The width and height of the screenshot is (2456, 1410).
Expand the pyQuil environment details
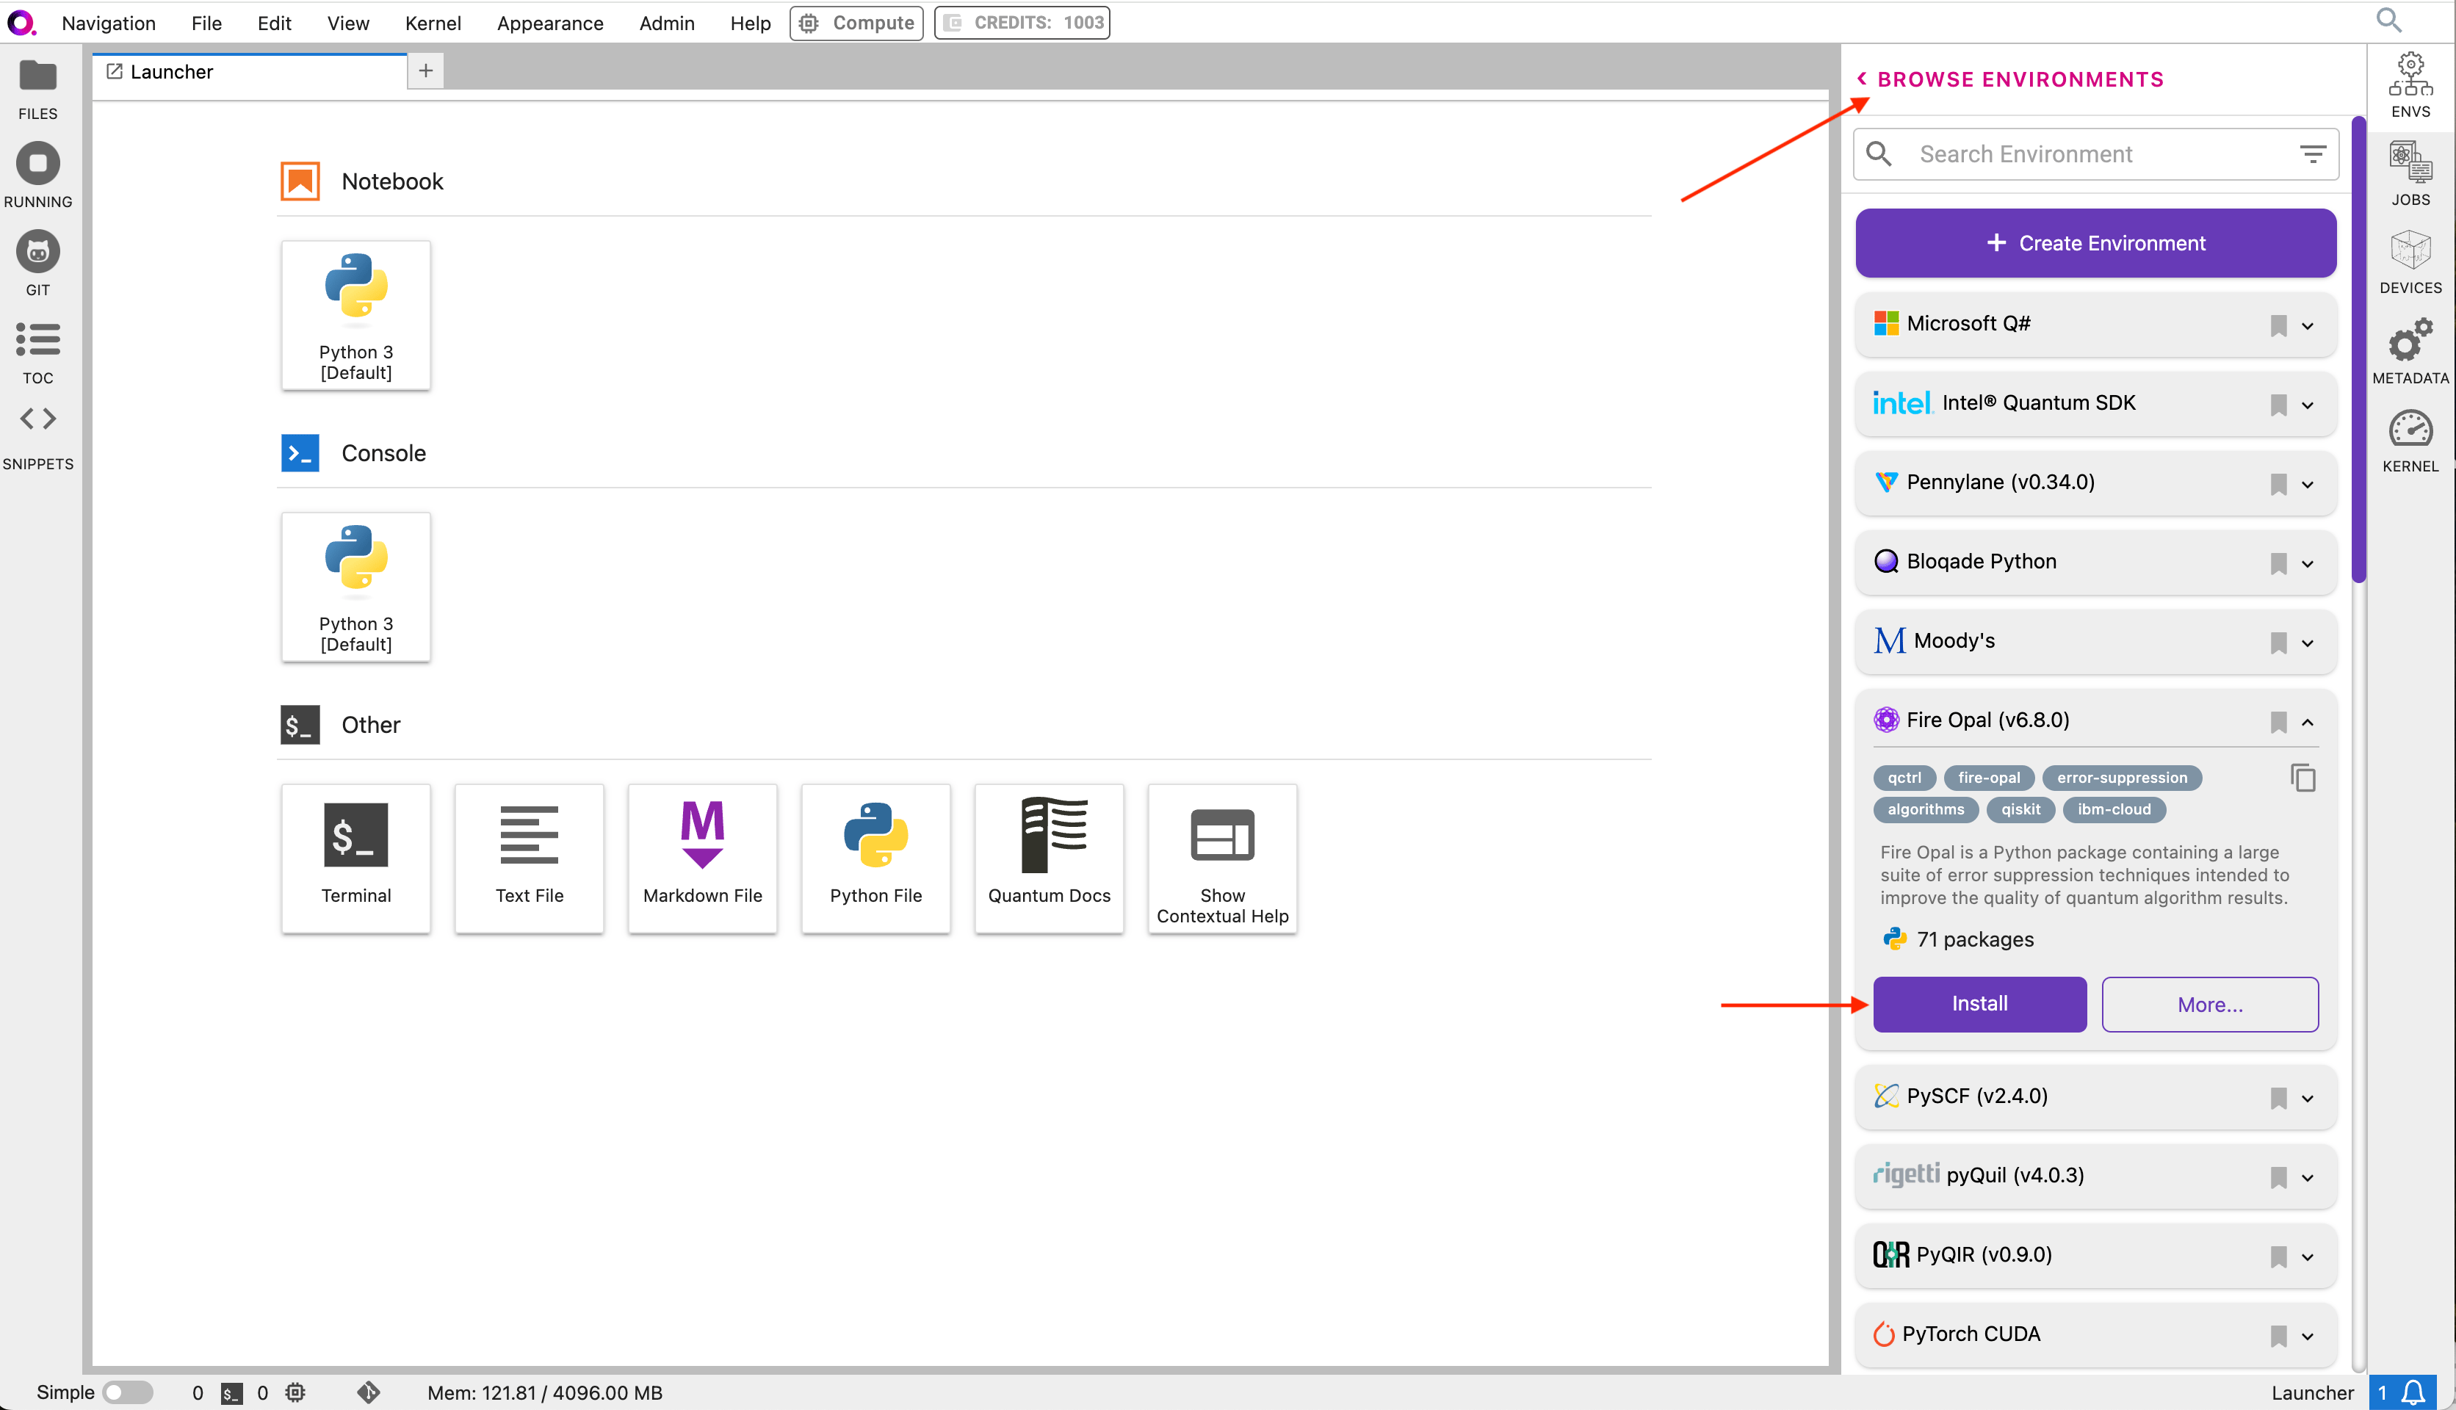click(x=2308, y=1178)
